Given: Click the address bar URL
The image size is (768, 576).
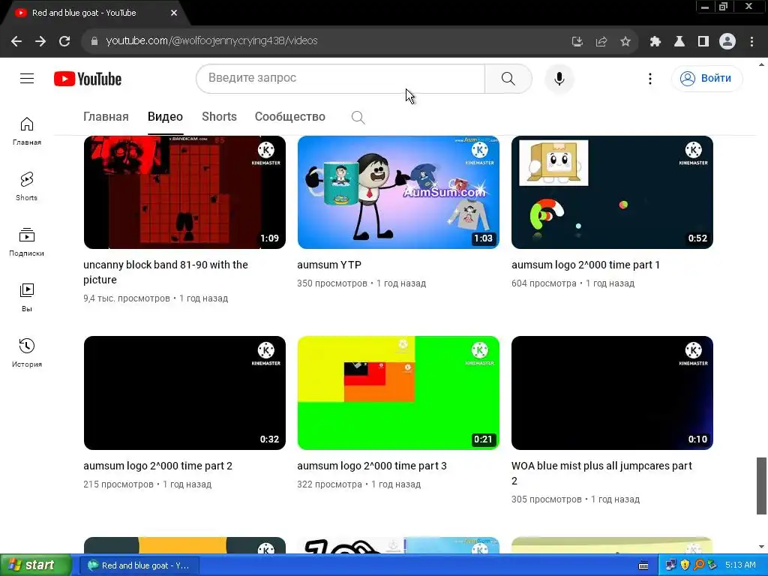Looking at the screenshot, I should point(211,41).
